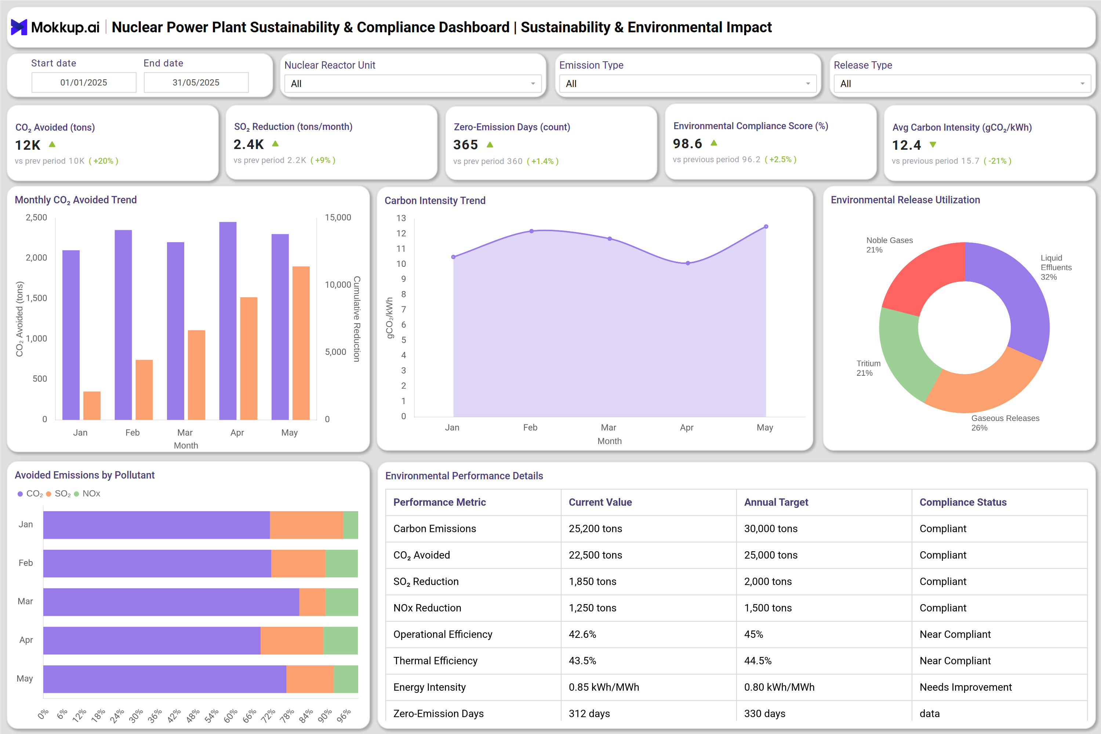The image size is (1101, 734).
Task: Sort by Compliance Status column header
Action: click(x=963, y=502)
